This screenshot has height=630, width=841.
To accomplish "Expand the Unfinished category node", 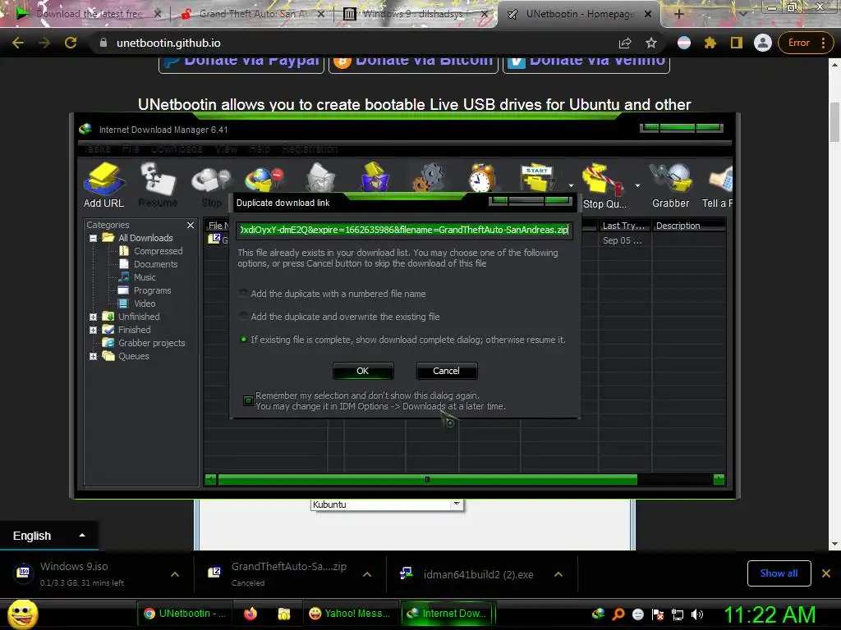I will (x=94, y=317).
